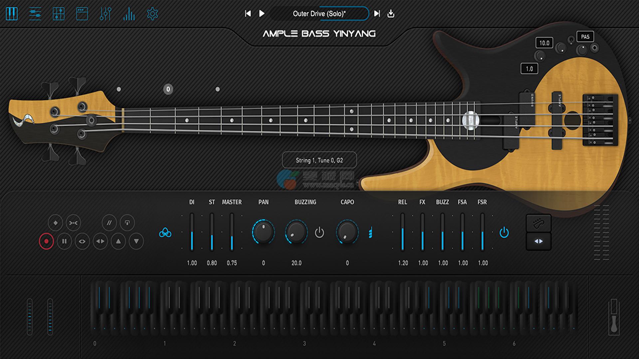Click the save preset download icon
Viewport: 639px width, 359px height.
point(391,14)
